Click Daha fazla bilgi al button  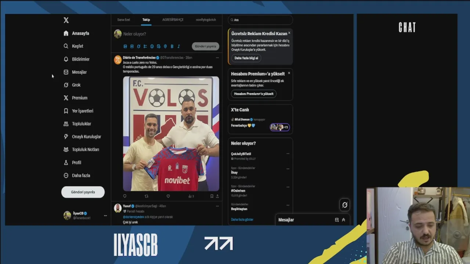point(246,58)
